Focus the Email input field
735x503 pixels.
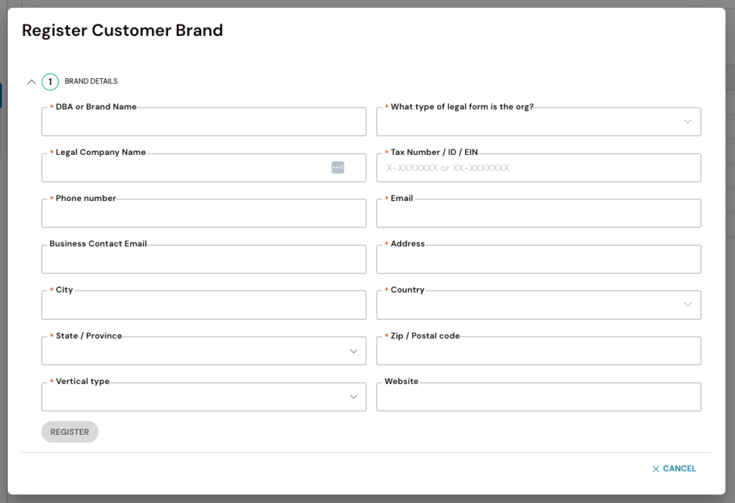(x=538, y=214)
